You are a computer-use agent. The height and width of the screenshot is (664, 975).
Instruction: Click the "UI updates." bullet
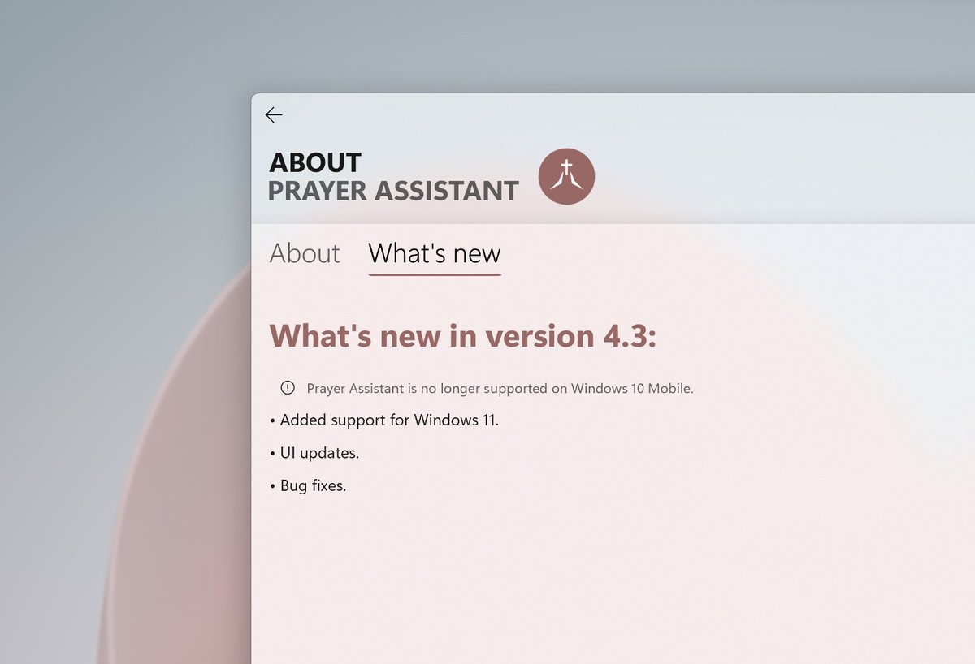(314, 453)
